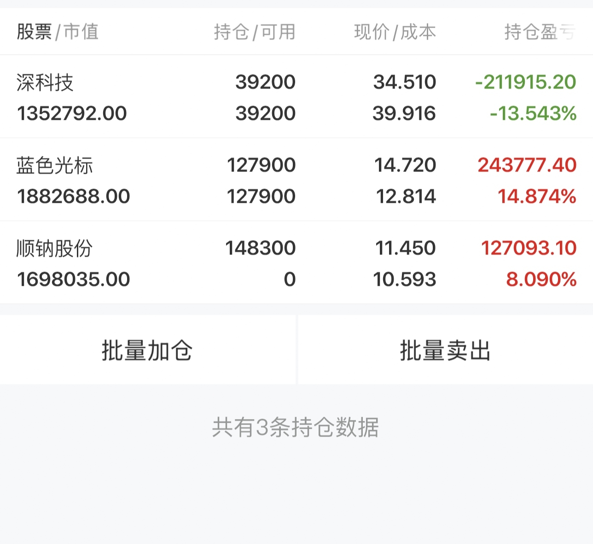Select 蓝色光标 profit 243777.40
The width and height of the screenshot is (593, 544).
[527, 165]
